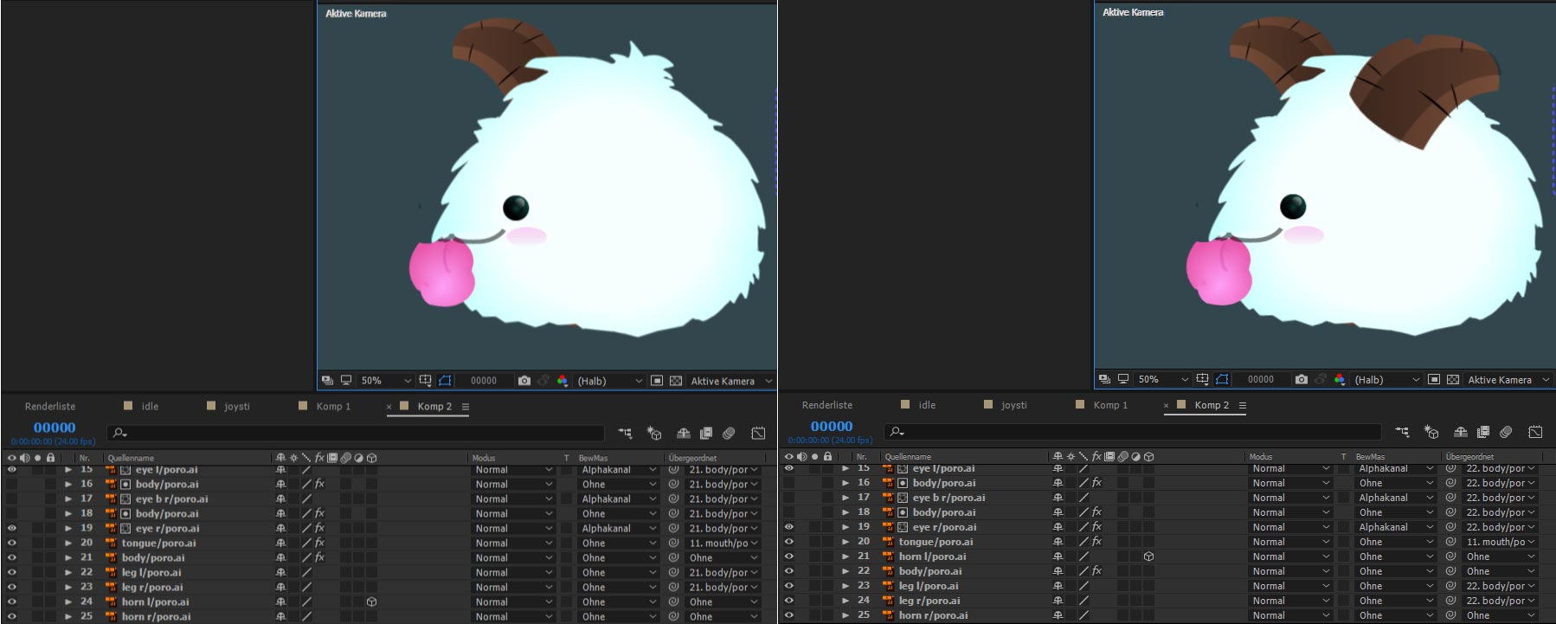Switch to Komp 1 tab on left

333,406
